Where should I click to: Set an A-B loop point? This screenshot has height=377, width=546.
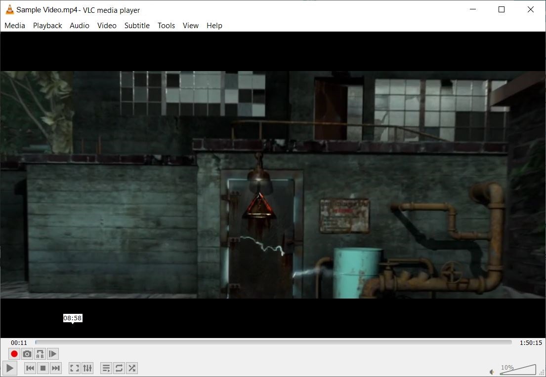tap(40, 354)
